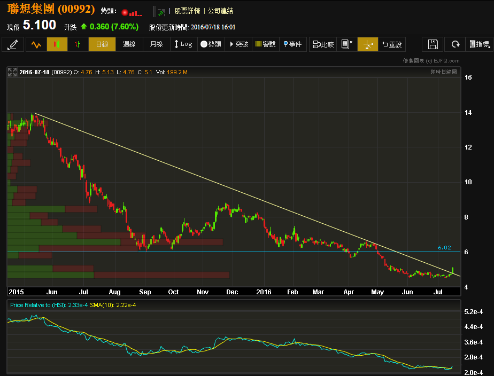The image size is (494, 376).
Task: Click the chart date 2016-07-18
Action: (x=34, y=72)
